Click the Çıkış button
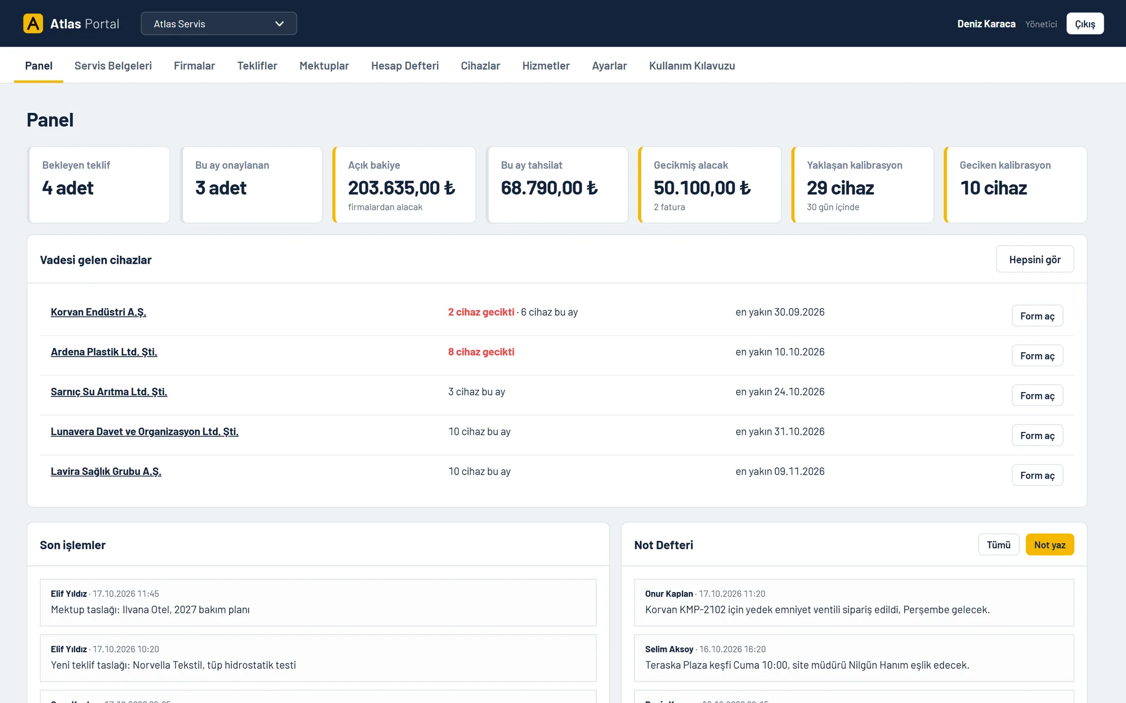 [1084, 24]
